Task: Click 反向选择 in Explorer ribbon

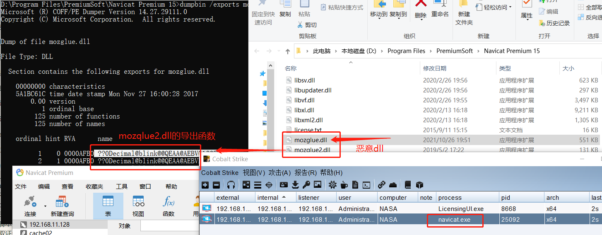Action: coord(590,17)
